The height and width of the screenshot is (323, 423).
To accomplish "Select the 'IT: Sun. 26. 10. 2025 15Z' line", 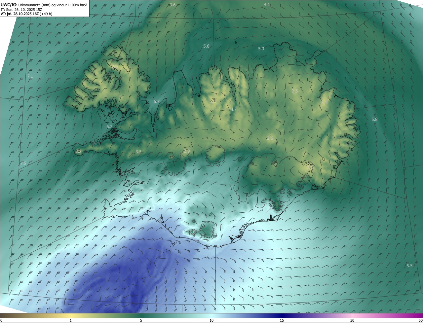I will tap(21, 9).
